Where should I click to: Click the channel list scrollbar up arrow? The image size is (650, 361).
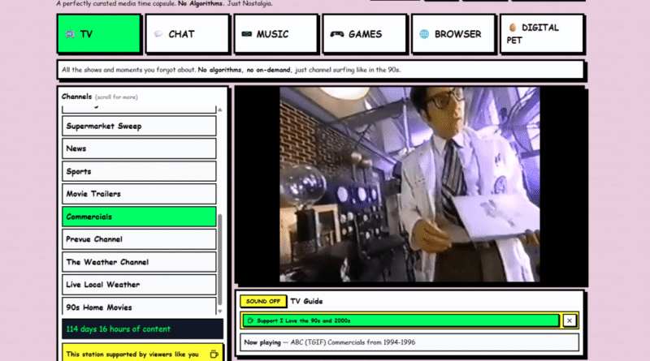click(x=220, y=110)
